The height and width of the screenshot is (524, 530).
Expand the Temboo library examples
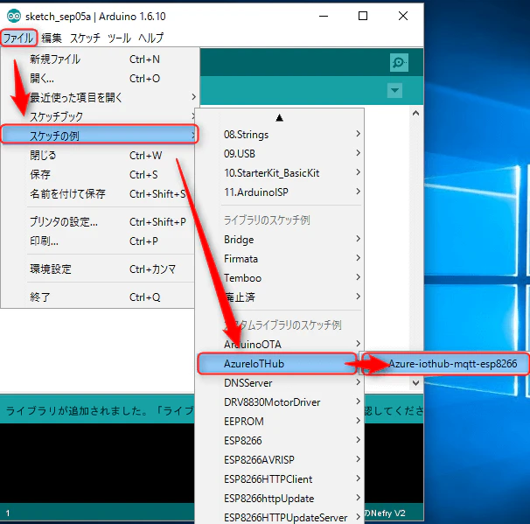tap(280, 278)
